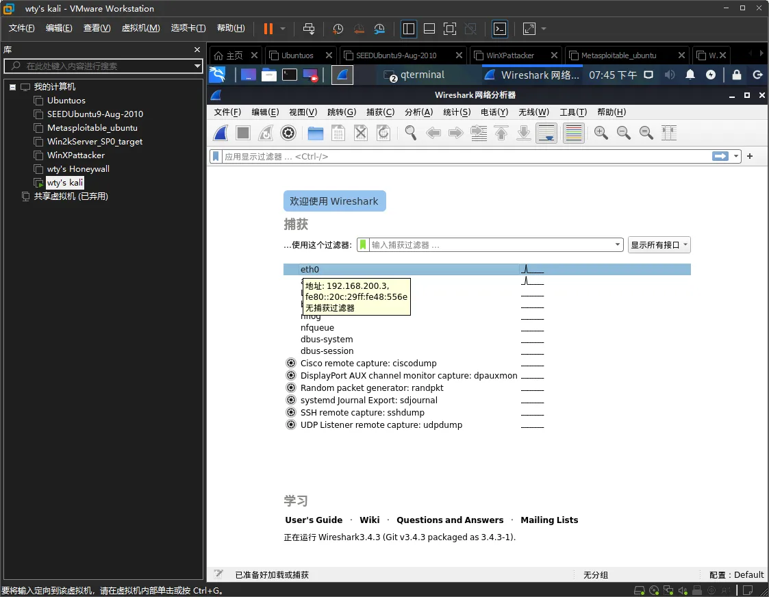769x597 pixels.
Task: Go forward to next packet arrow
Action: pos(456,133)
